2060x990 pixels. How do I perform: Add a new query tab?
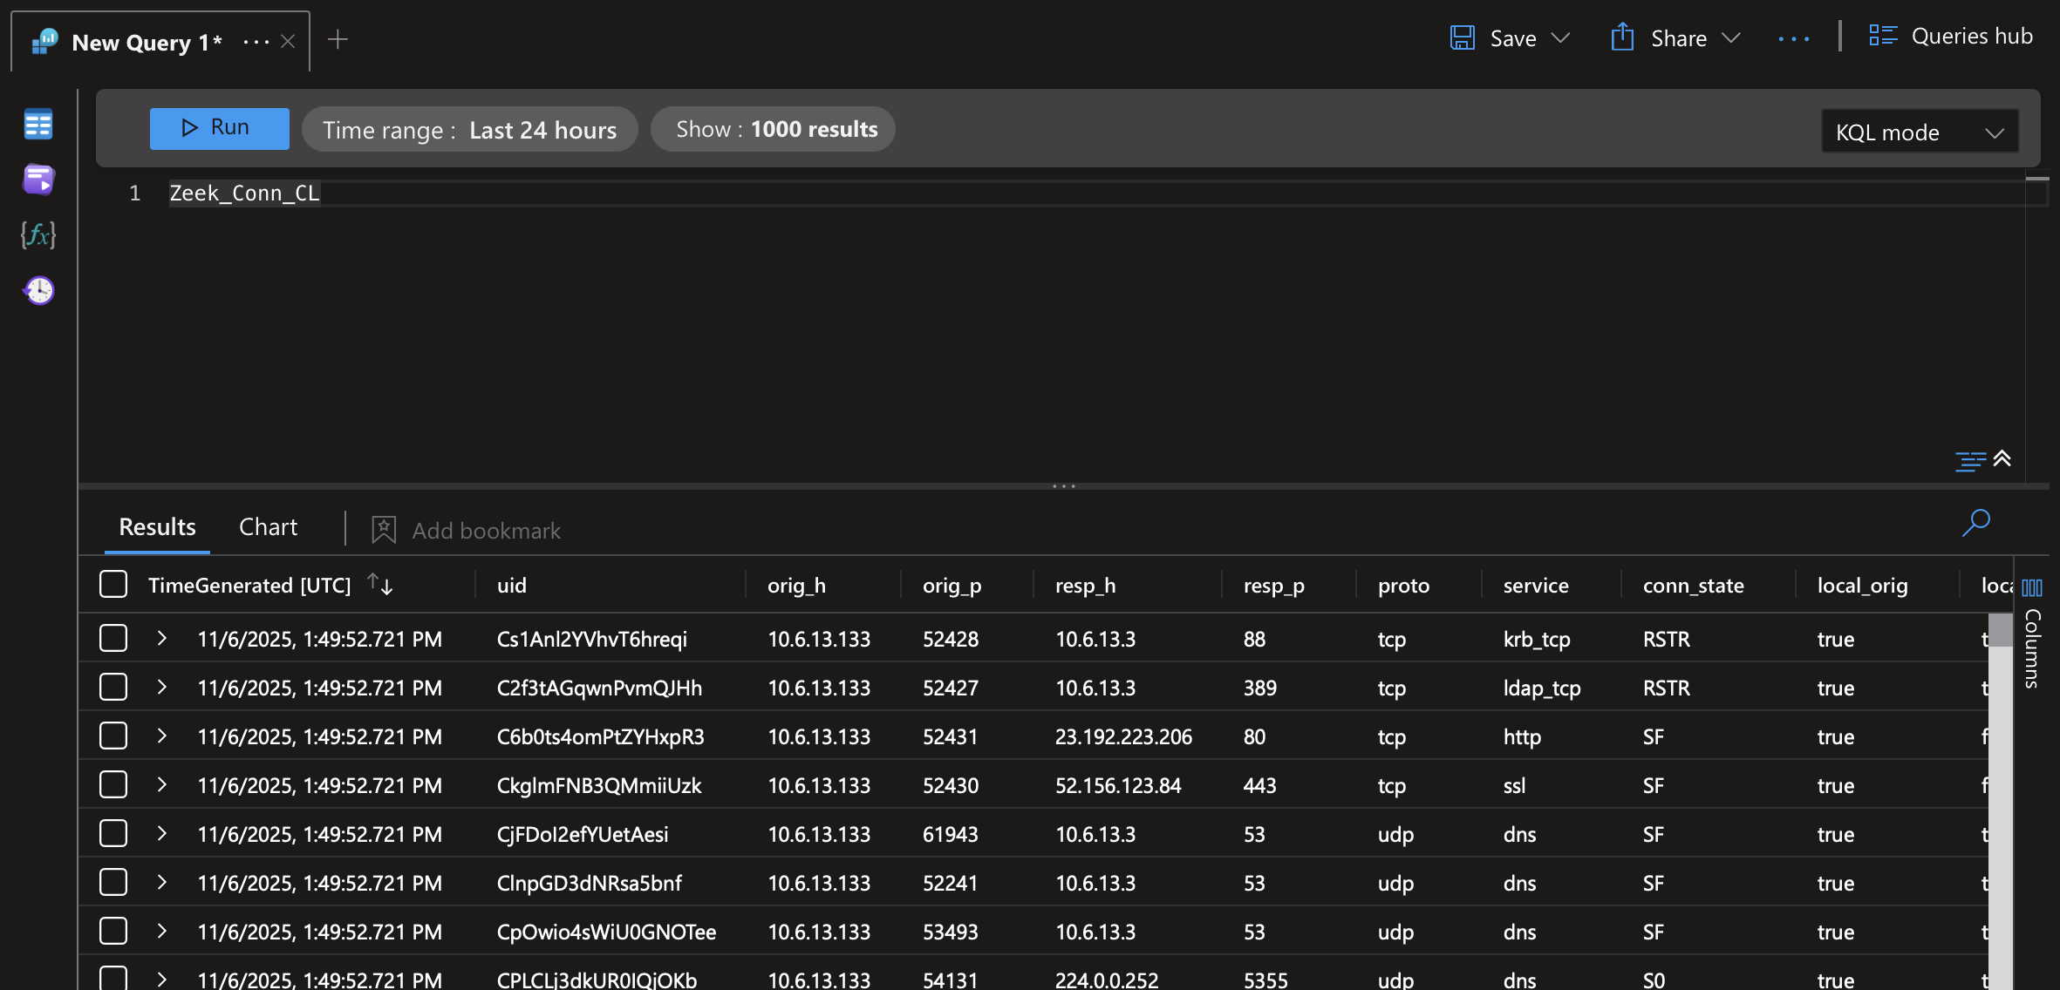coord(338,40)
